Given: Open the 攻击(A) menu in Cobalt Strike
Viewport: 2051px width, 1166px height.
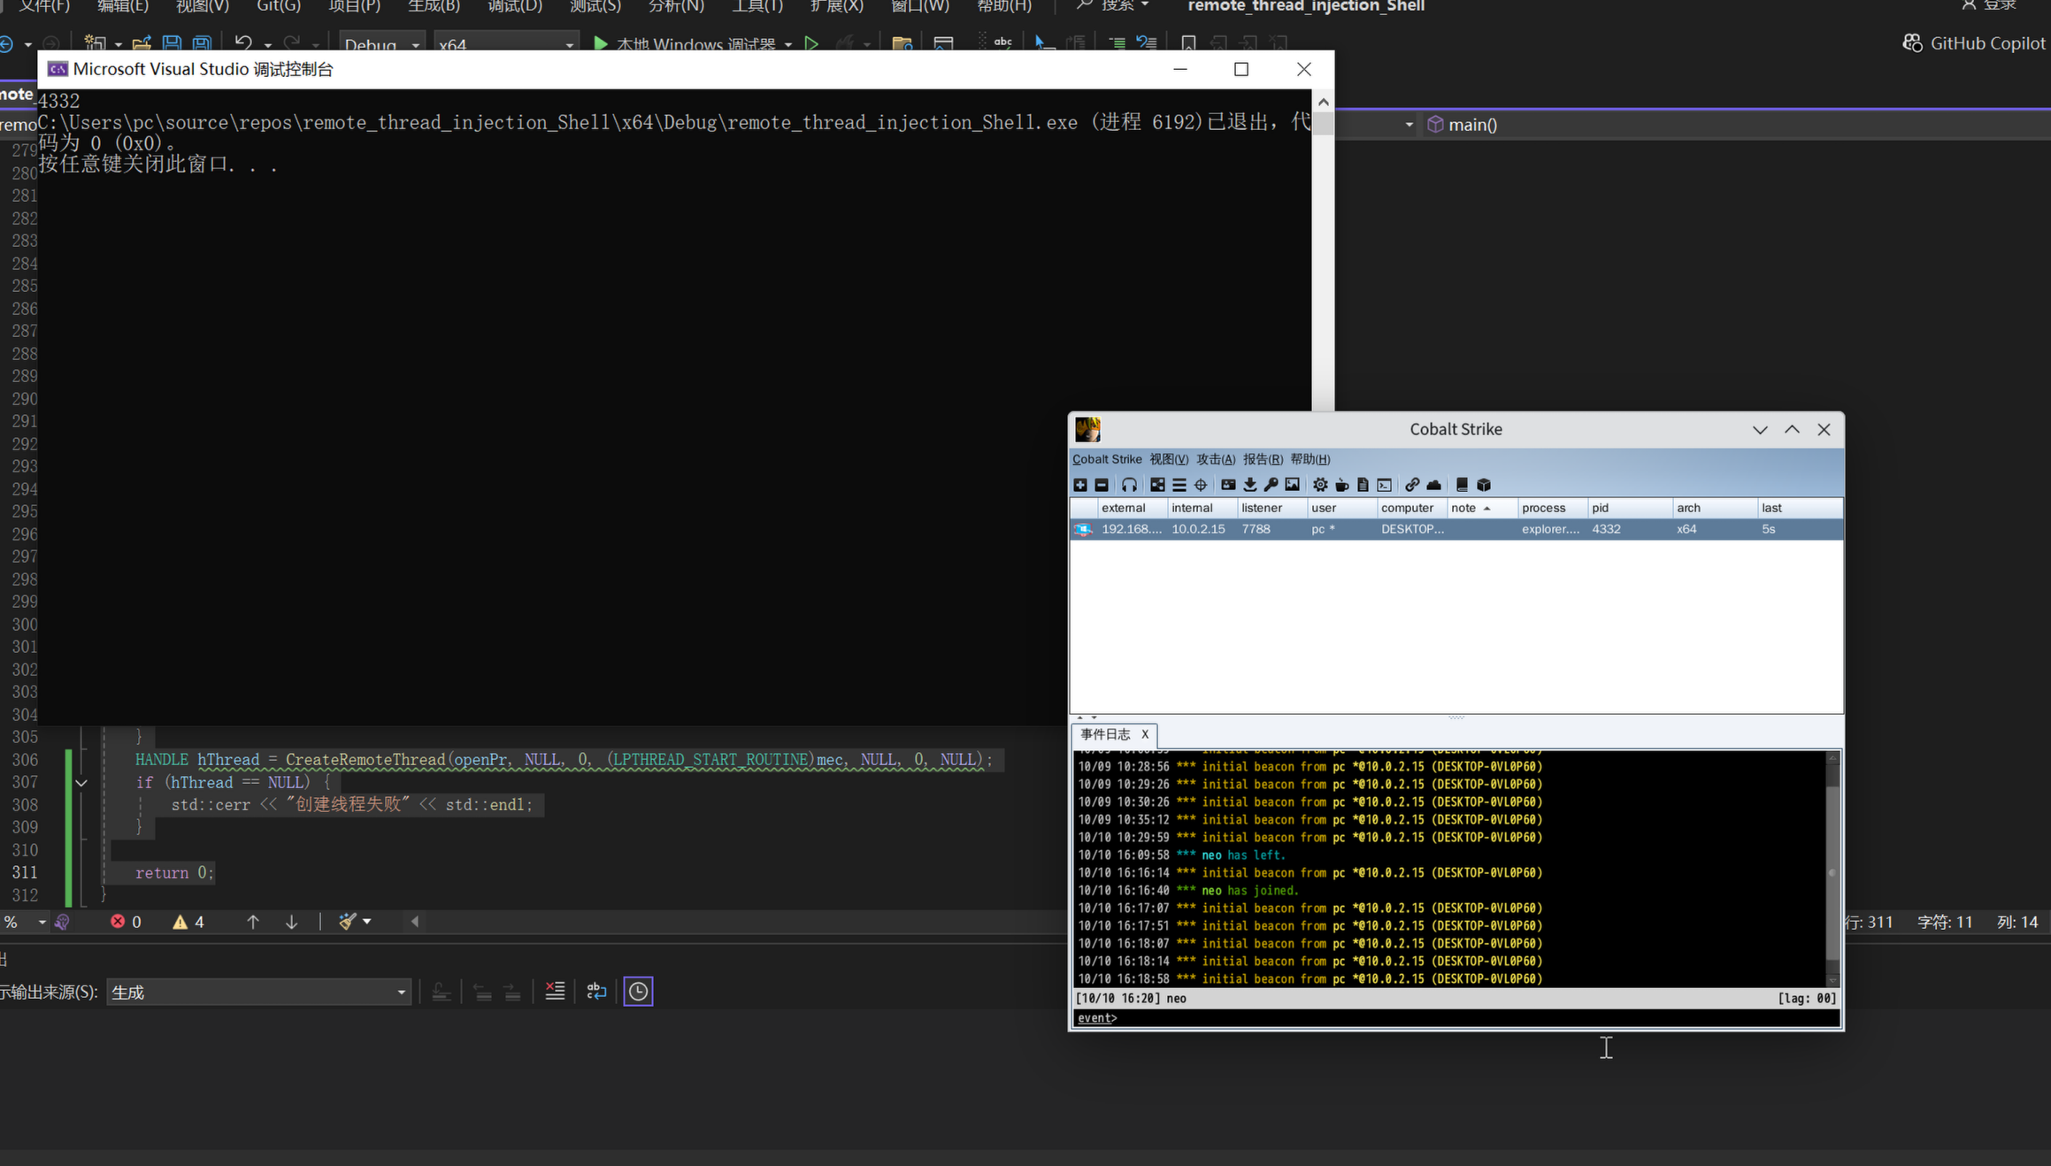Looking at the screenshot, I should click(x=1216, y=459).
